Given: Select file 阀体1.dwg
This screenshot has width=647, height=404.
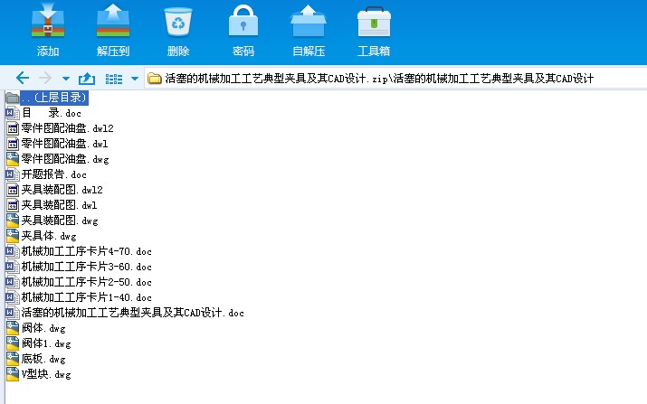Looking at the screenshot, I should click(46, 343).
